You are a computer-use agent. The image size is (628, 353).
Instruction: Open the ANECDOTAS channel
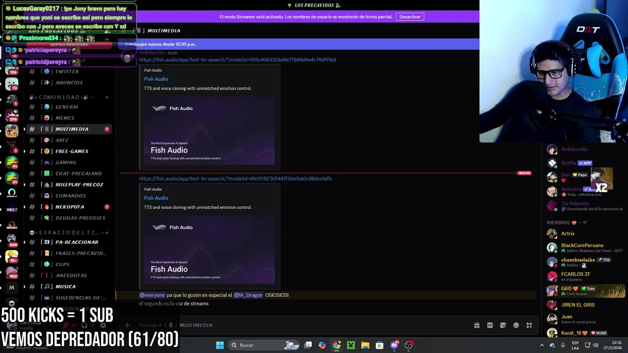coord(69,276)
